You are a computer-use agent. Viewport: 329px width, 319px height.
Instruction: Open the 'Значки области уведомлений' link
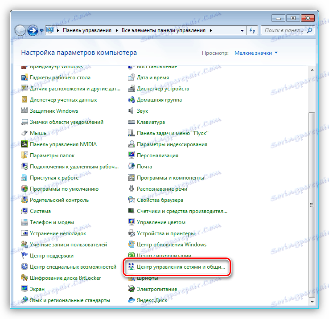click(66, 122)
